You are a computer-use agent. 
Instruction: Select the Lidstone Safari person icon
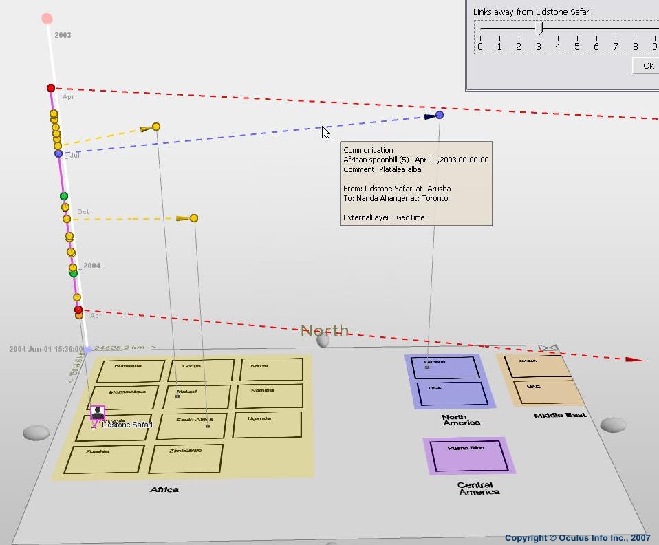pos(98,412)
